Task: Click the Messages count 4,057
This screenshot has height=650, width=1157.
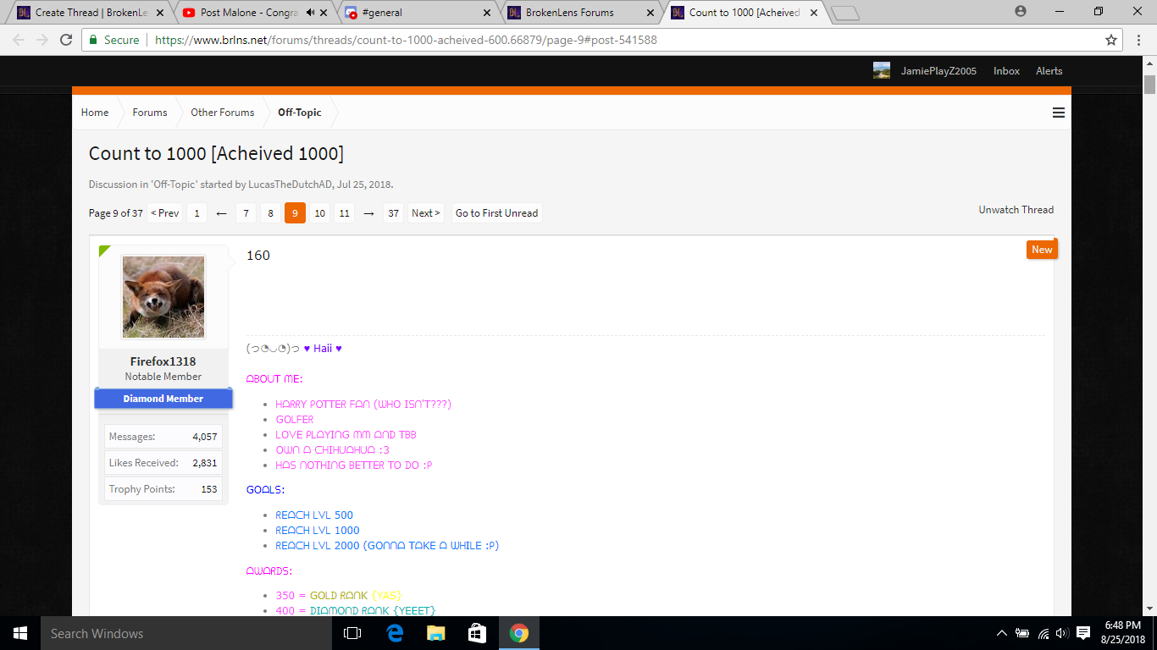Action: click(x=205, y=437)
